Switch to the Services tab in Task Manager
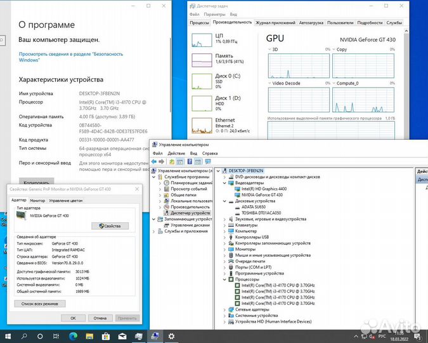 pyautogui.click(x=394, y=23)
